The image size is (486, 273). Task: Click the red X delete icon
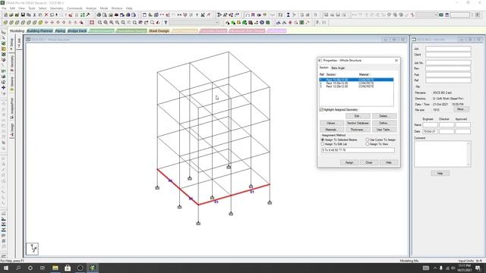[46, 15]
